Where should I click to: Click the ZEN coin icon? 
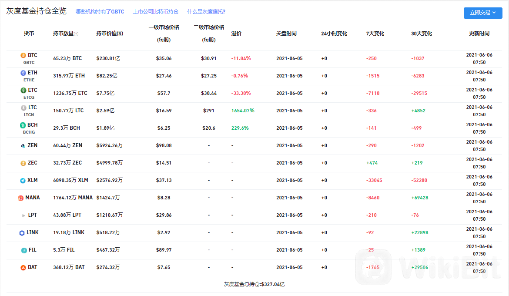[23, 146]
